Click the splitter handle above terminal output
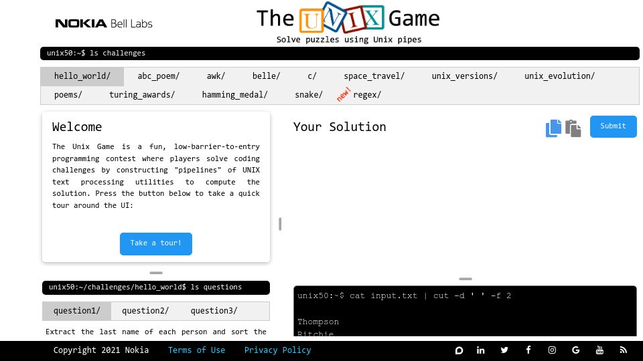The height and width of the screenshot is (361, 643). point(465,279)
